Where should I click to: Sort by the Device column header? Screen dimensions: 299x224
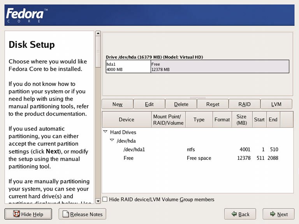[x=127, y=119]
